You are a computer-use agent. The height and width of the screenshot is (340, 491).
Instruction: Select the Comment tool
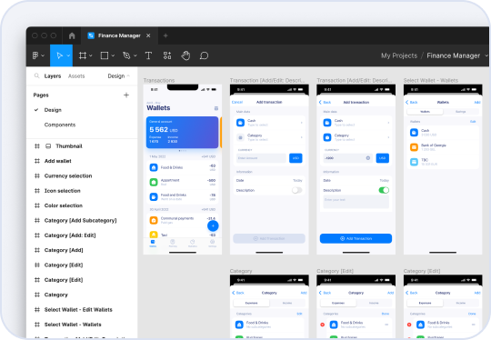click(204, 55)
